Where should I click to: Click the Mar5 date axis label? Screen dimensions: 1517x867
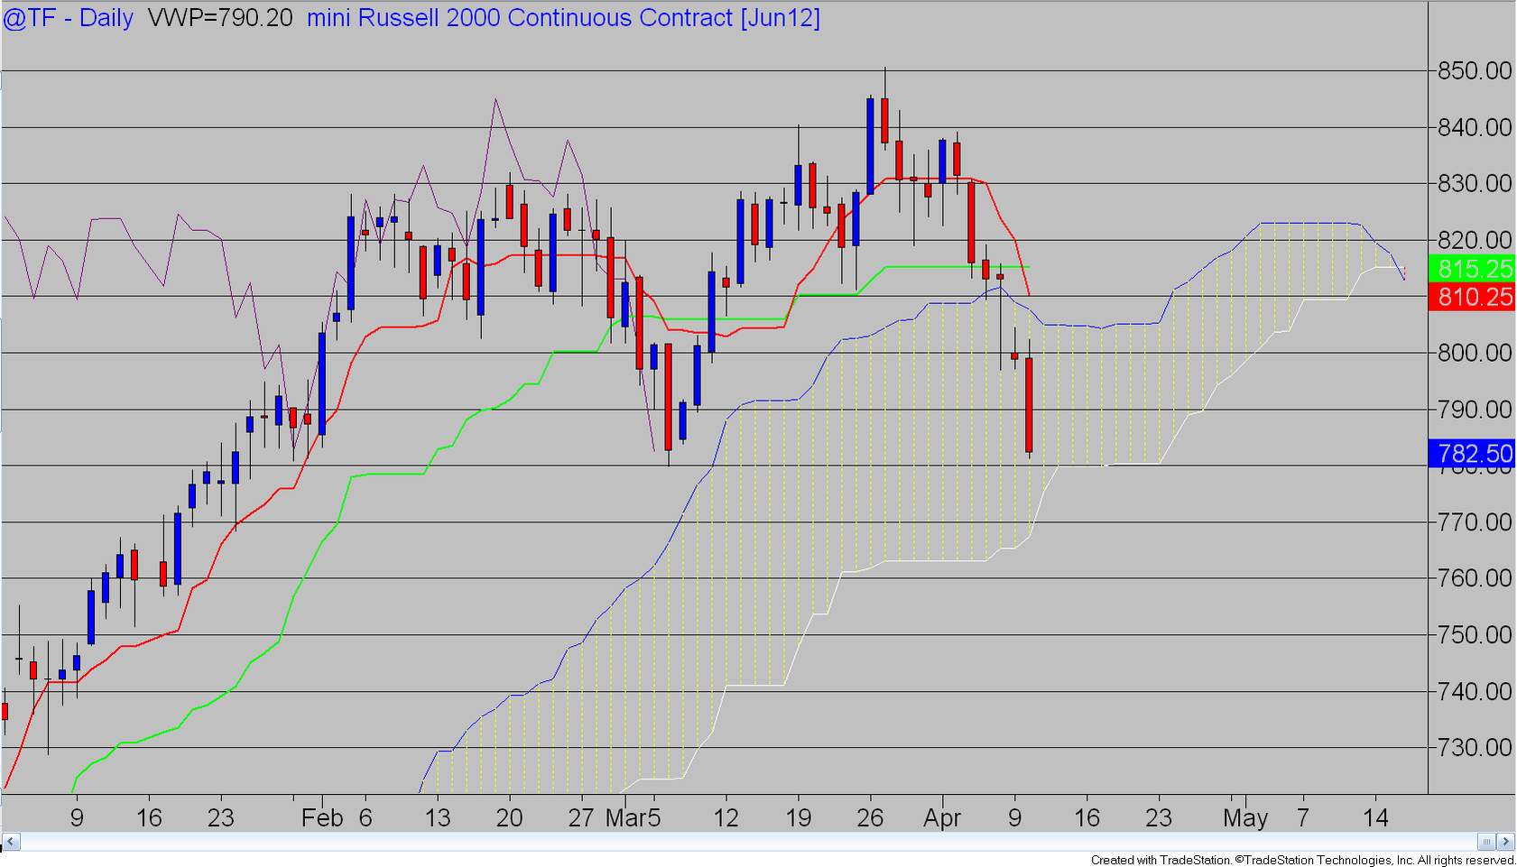[x=634, y=818]
